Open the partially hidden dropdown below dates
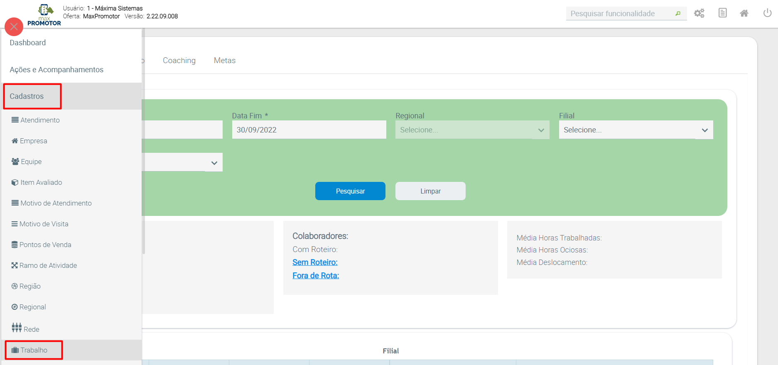The image size is (778, 365). click(182, 162)
